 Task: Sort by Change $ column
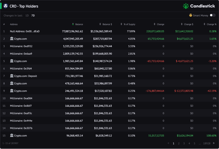point(187,24)
